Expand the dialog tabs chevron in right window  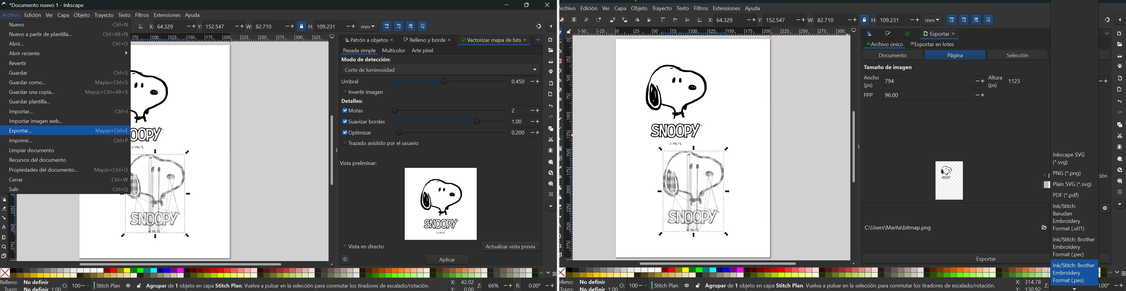point(1107,34)
